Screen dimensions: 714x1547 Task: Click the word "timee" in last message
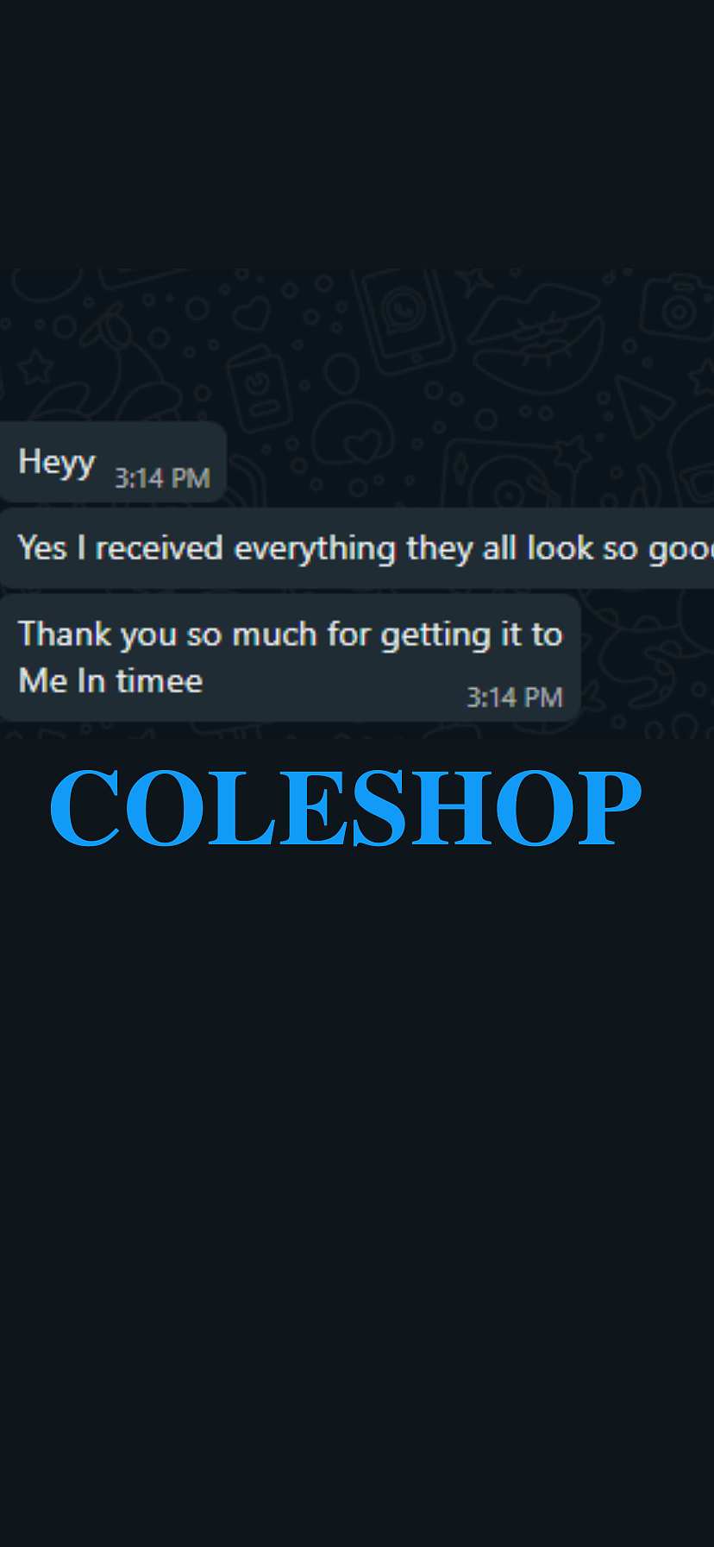(160, 681)
